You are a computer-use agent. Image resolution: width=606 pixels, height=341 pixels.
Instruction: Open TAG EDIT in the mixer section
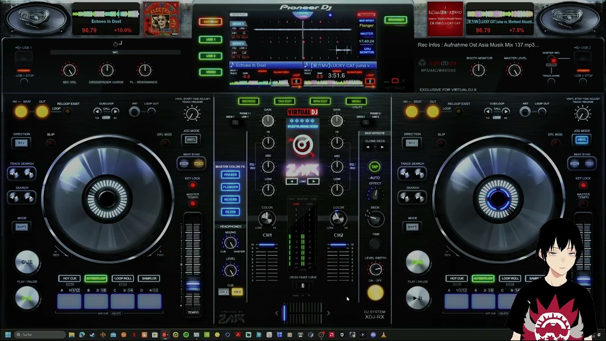[x=285, y=101]
